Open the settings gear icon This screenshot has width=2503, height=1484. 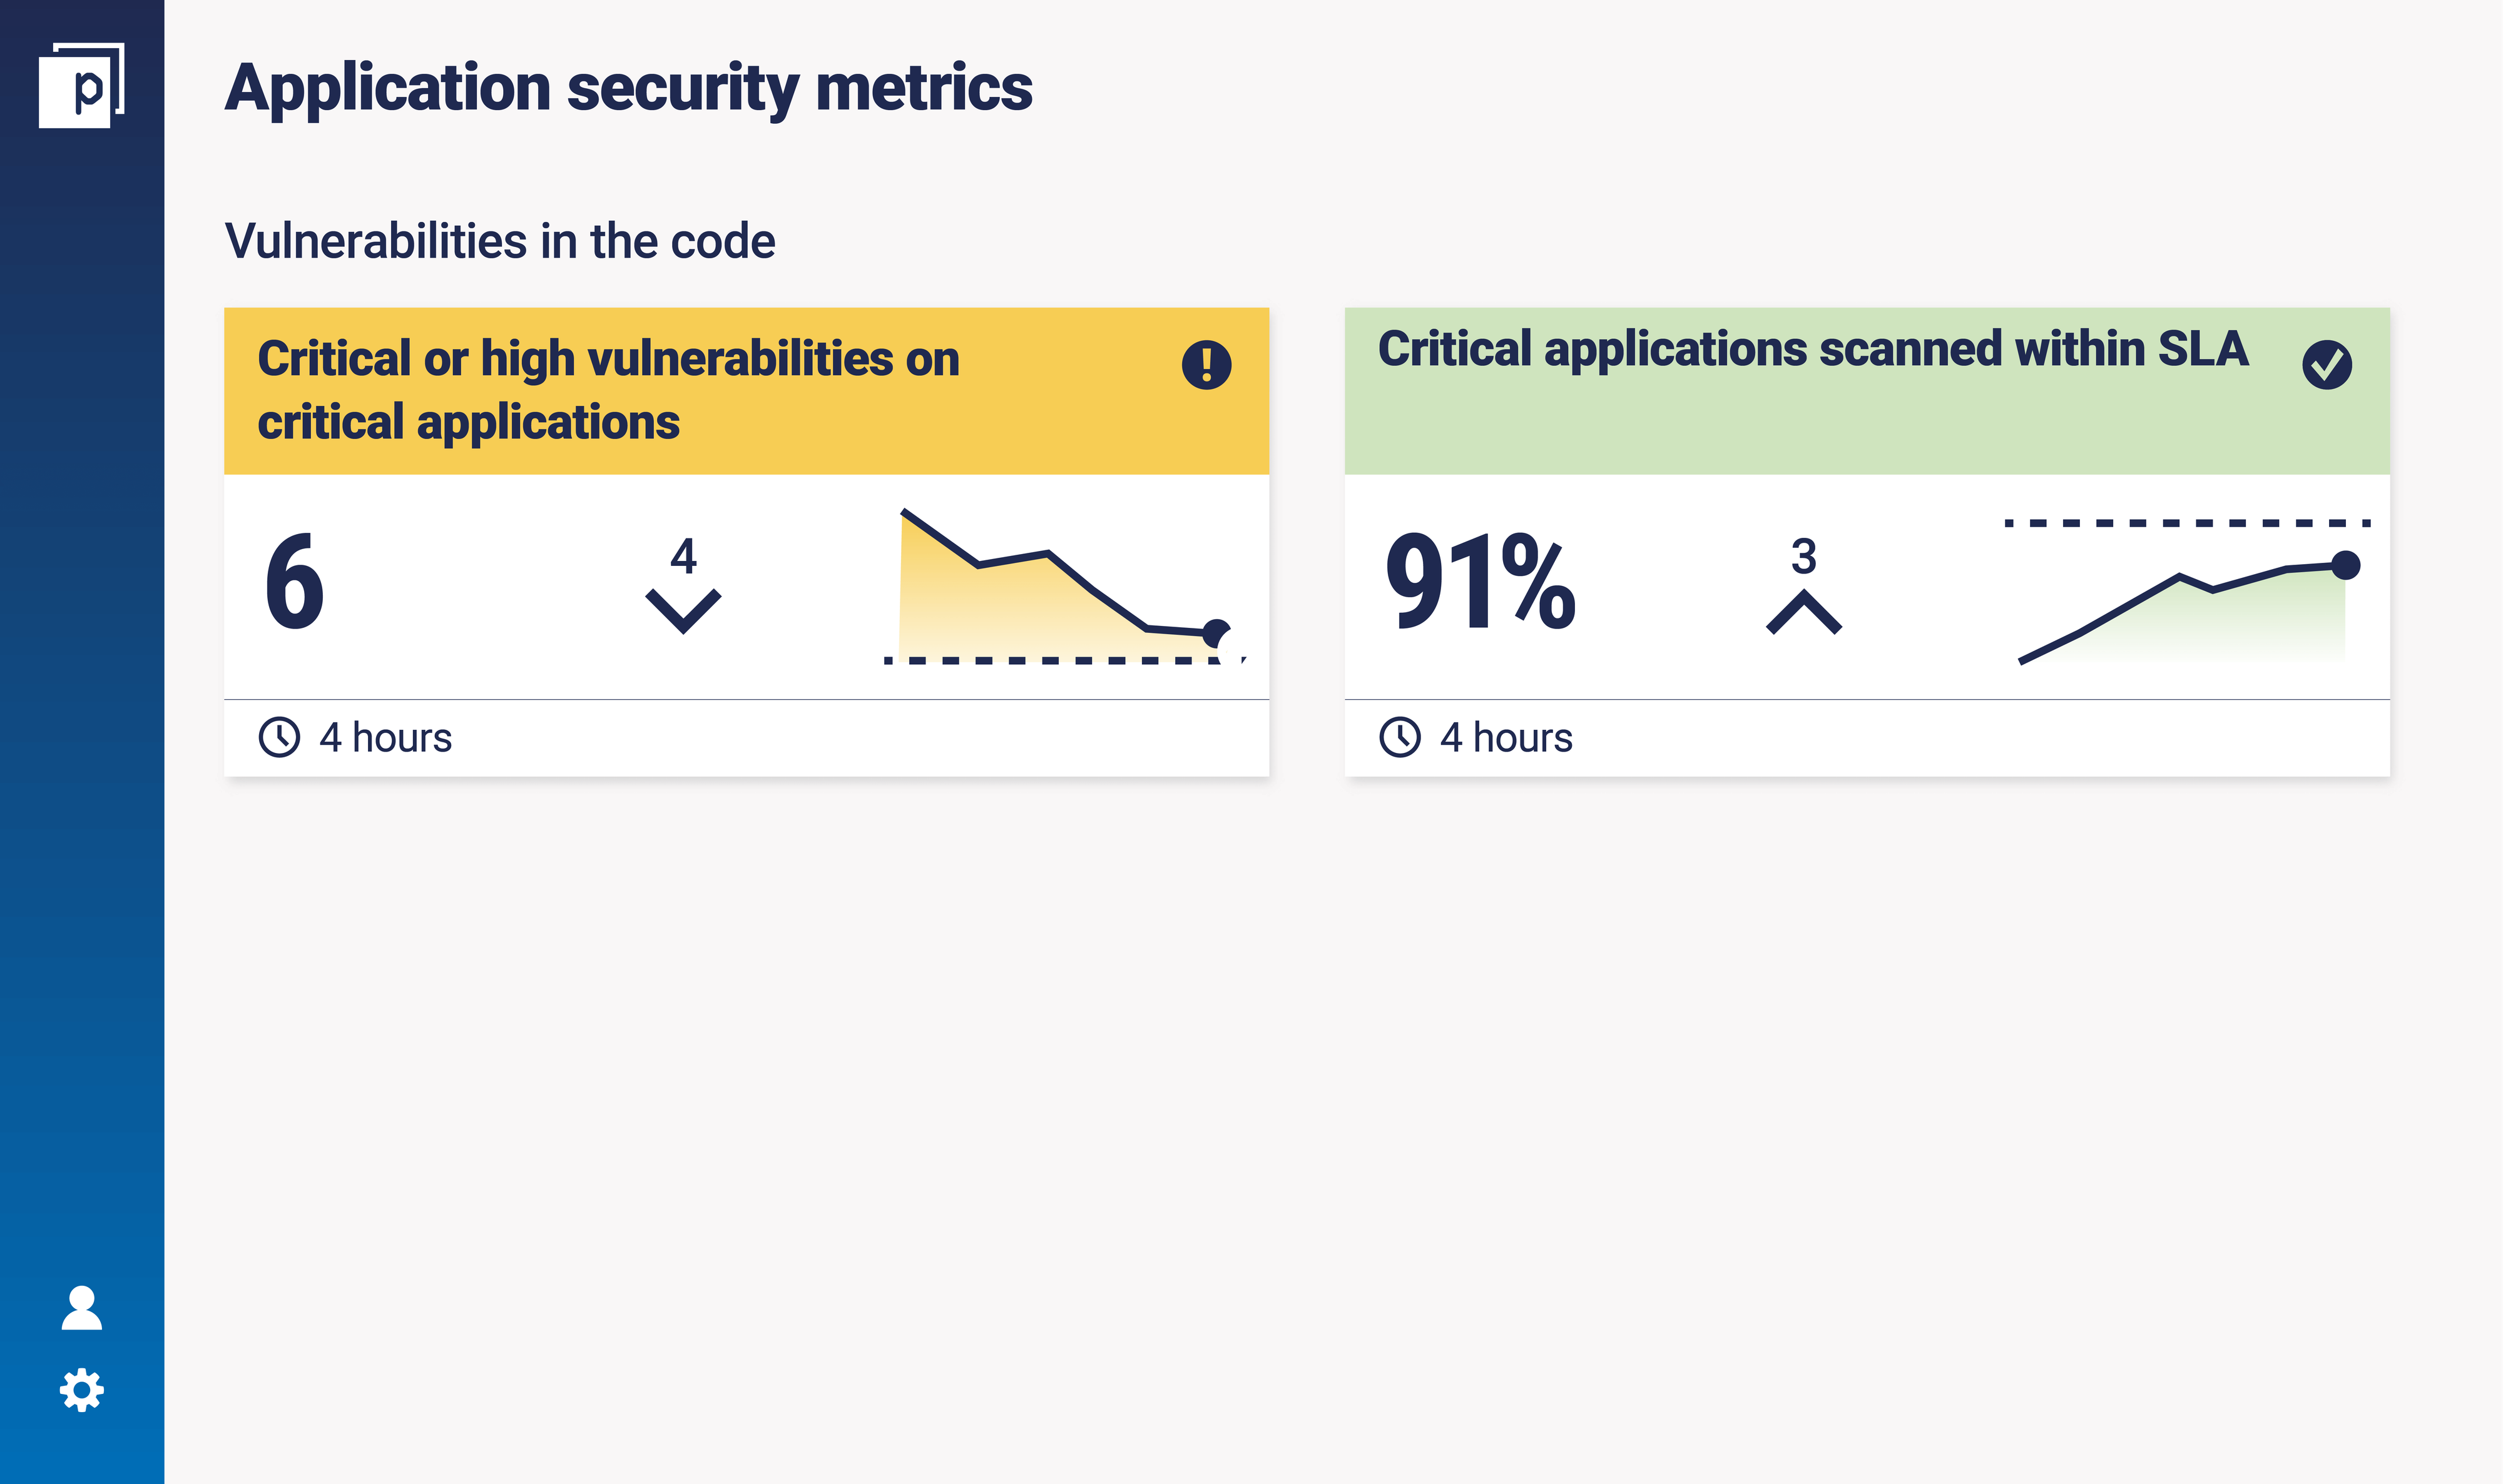tap(81, 1390)
